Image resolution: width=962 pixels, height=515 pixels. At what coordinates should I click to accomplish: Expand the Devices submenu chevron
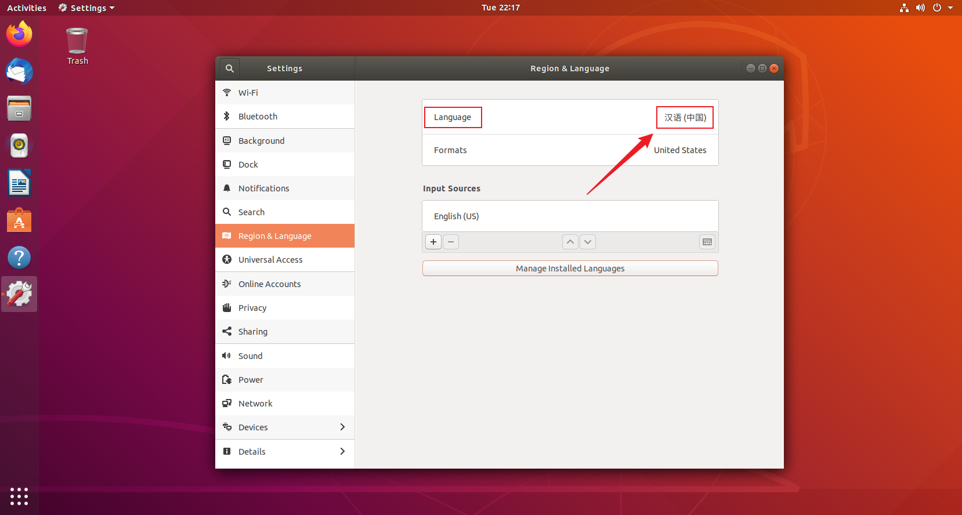pos(342,427)
